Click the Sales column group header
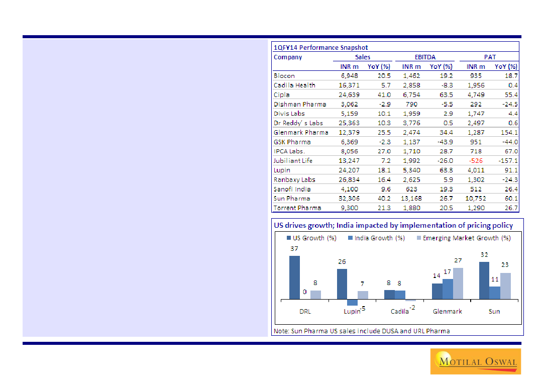The width and height of the screenshot is (544, 377). point(362,57)
